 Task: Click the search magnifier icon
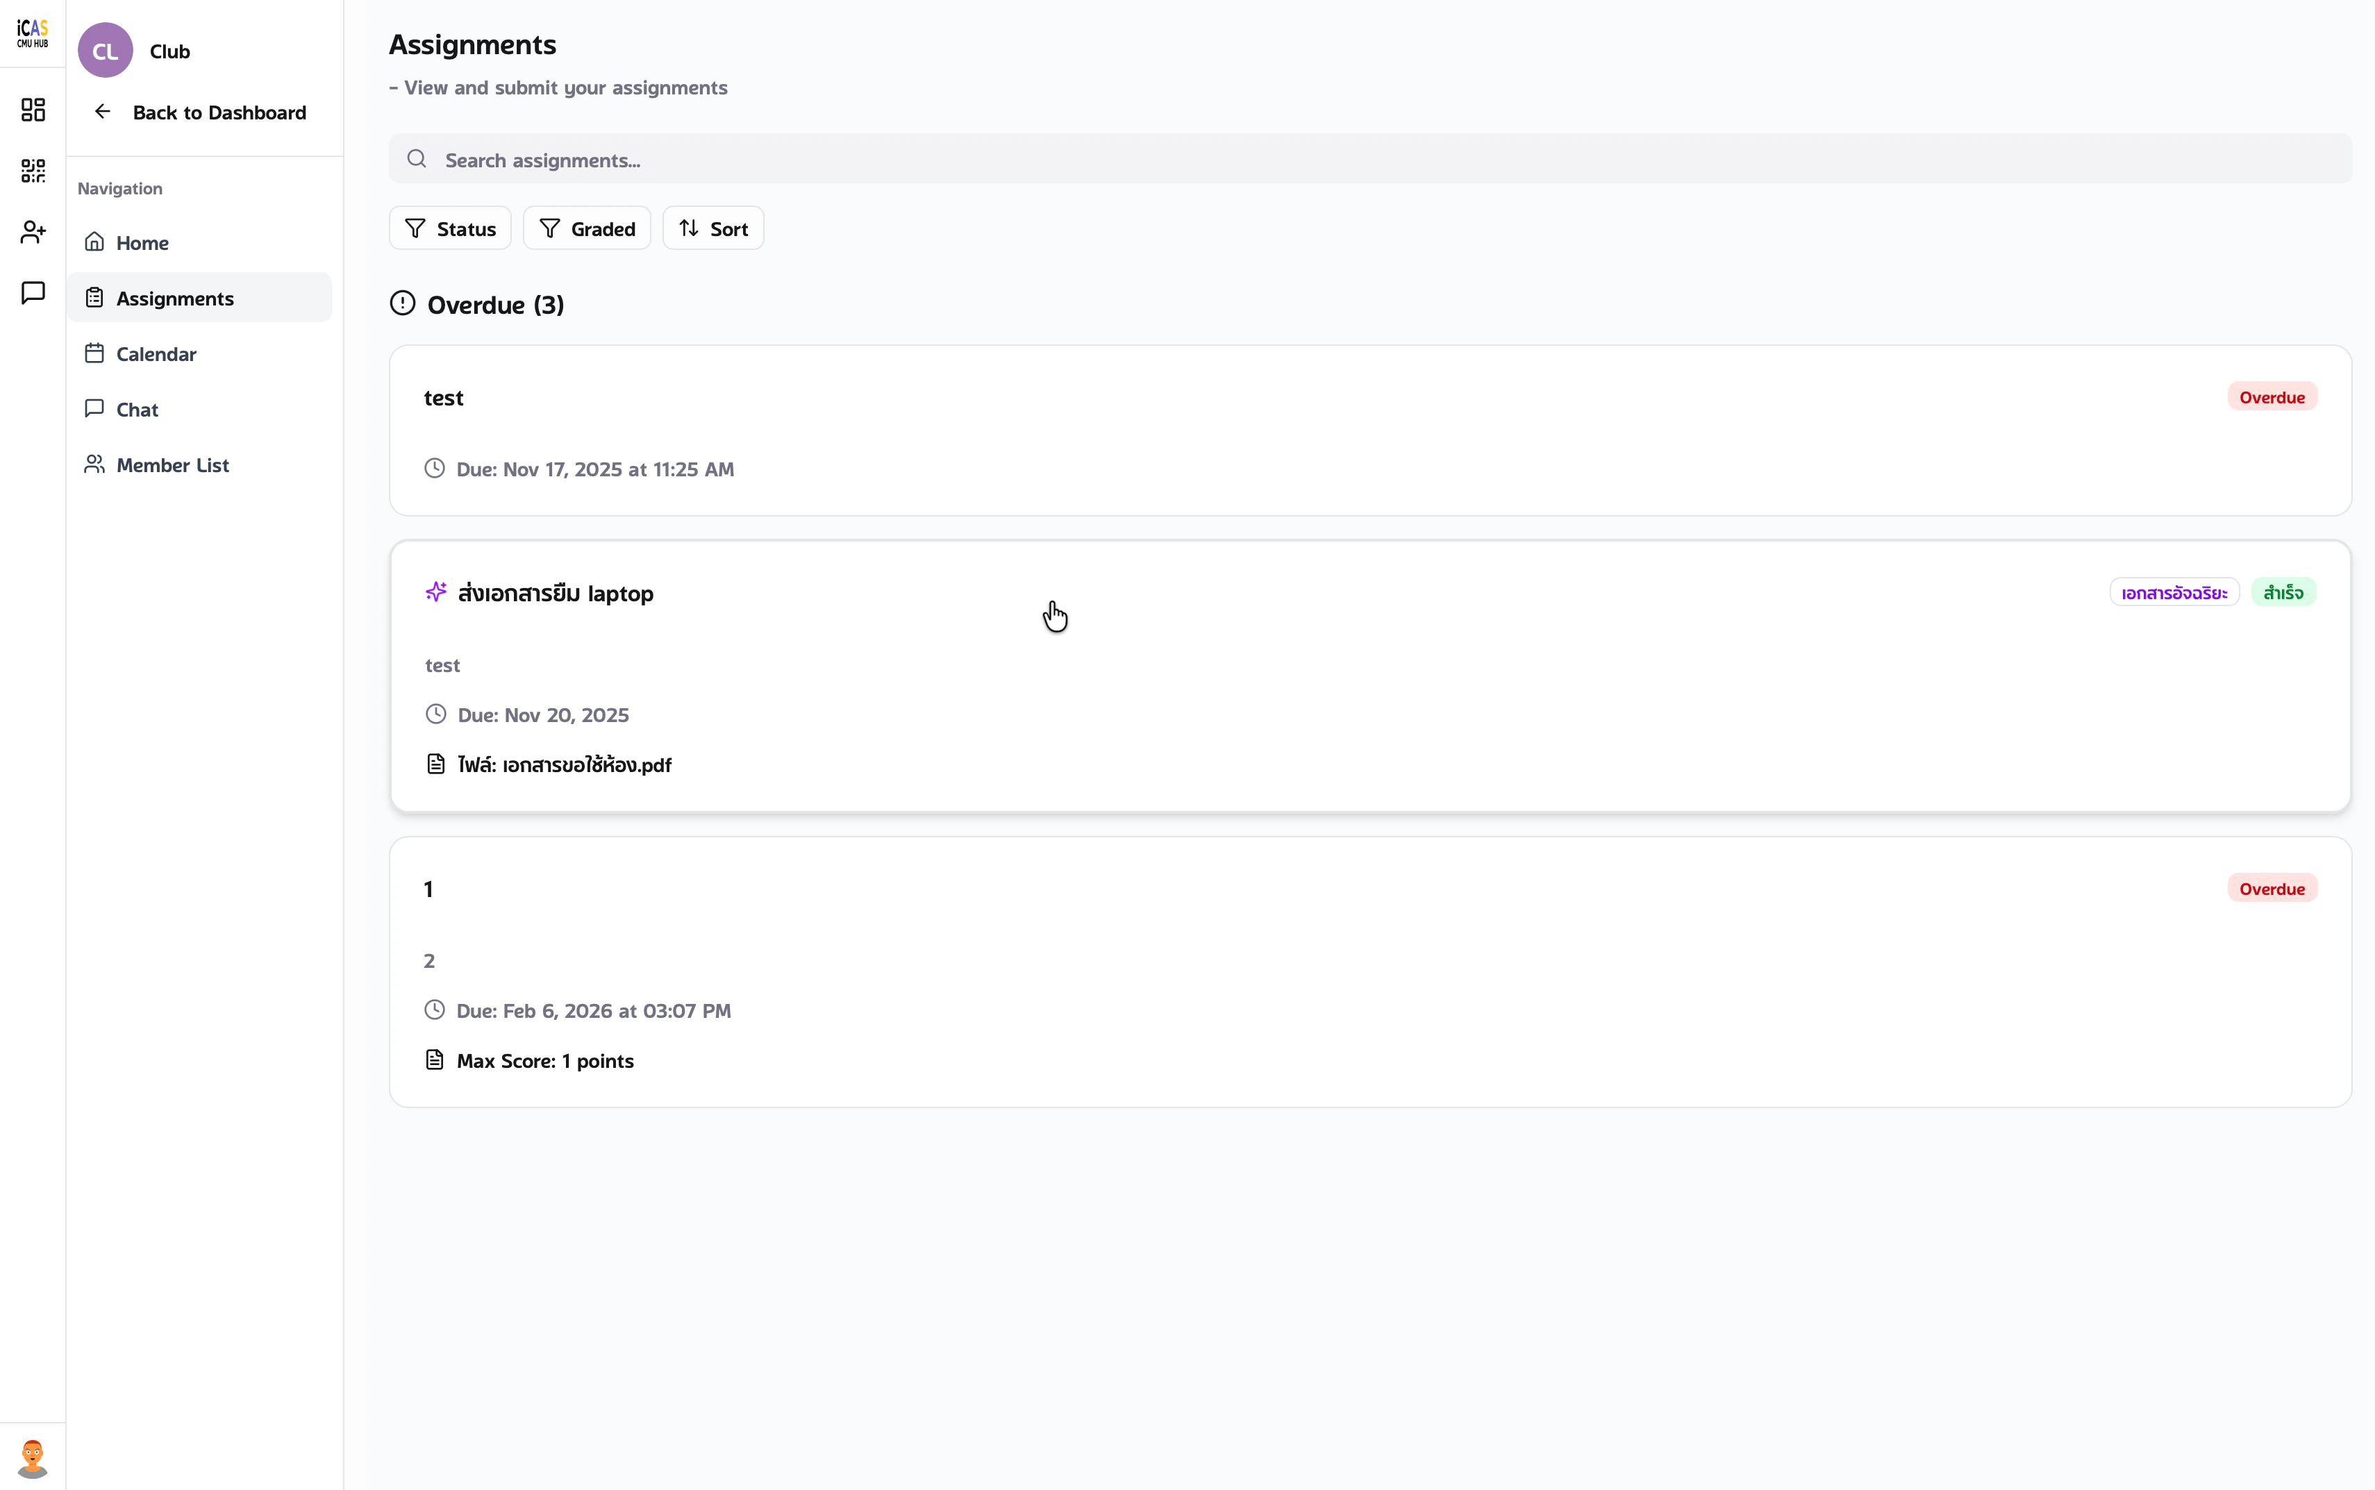point(417,159)
